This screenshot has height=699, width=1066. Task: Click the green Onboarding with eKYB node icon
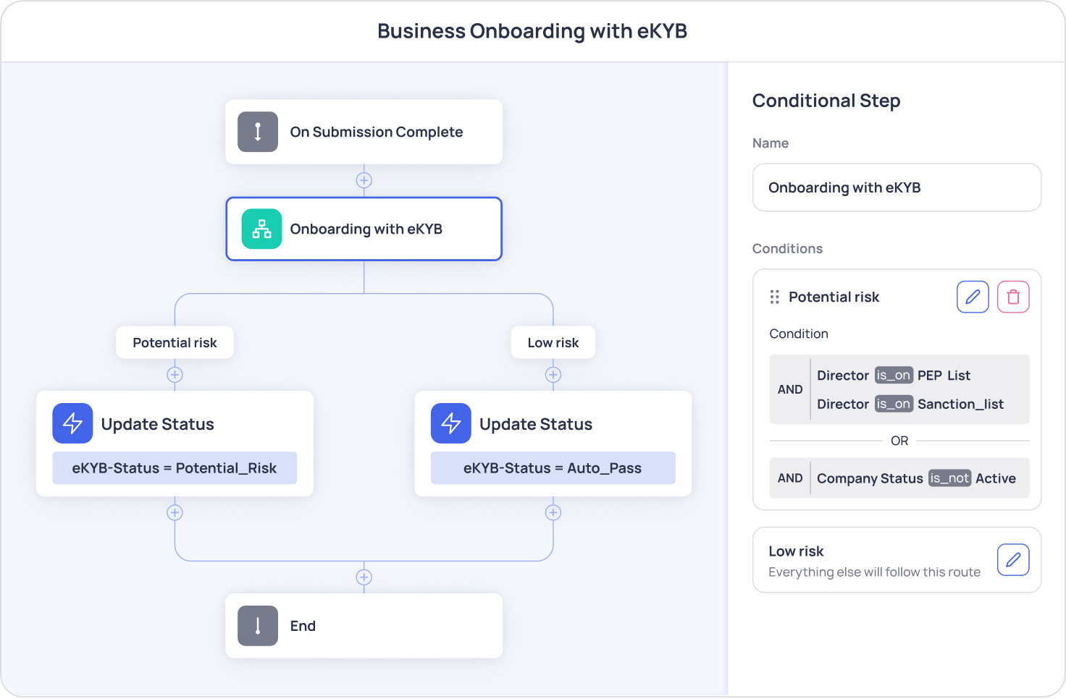click(261, 229)
